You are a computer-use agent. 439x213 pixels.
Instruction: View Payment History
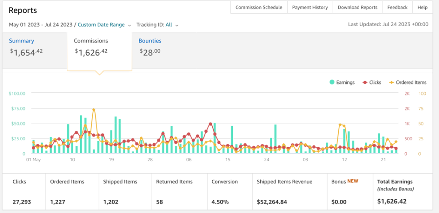click(x=310, y=7)
